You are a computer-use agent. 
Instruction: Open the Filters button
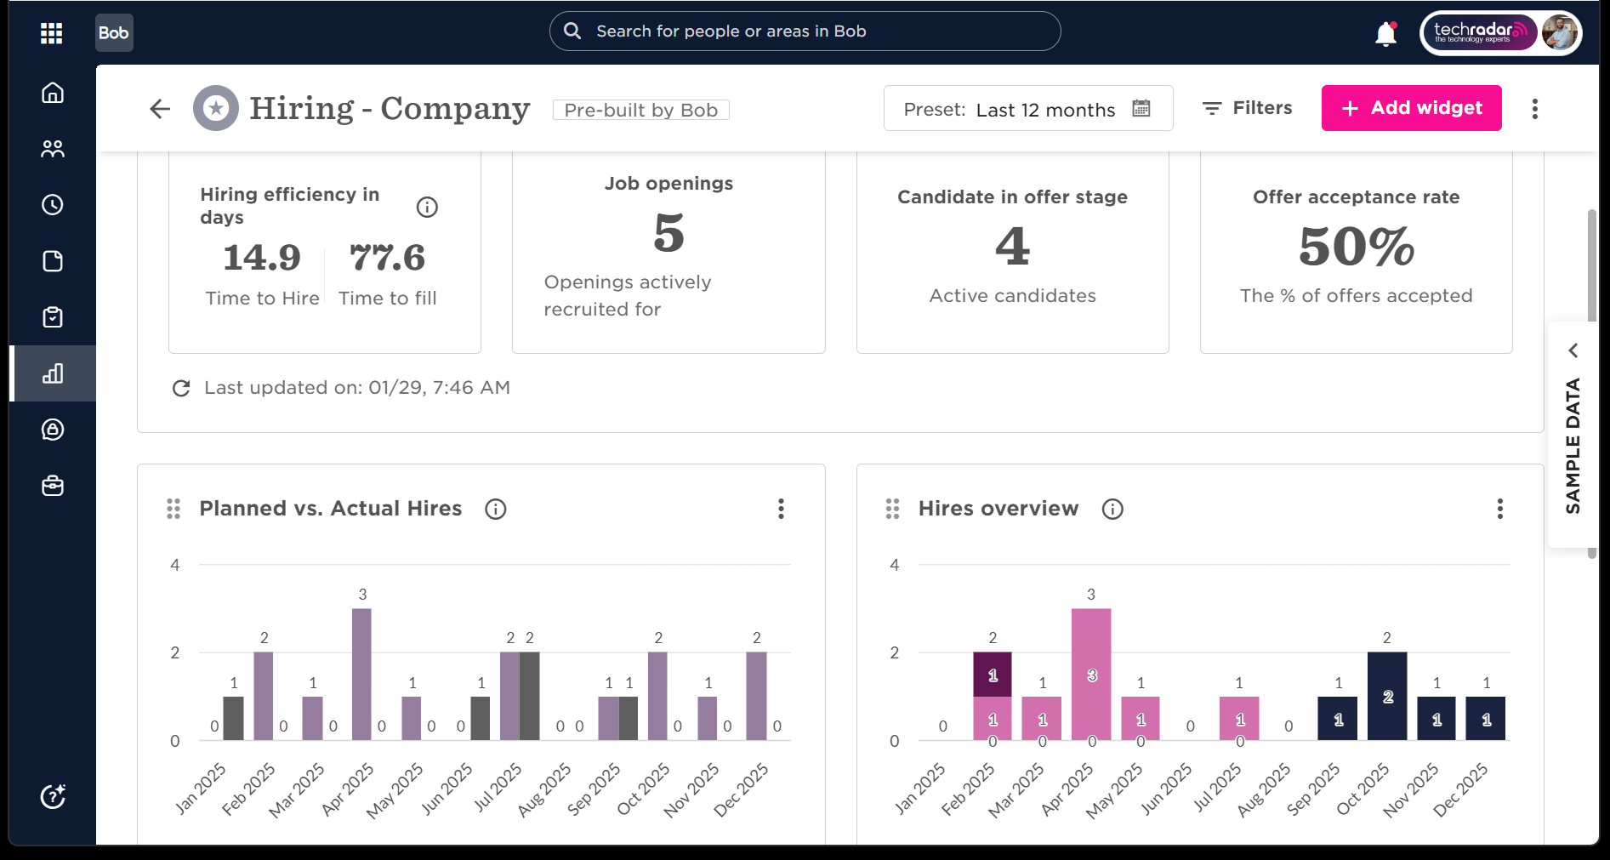1247,108
